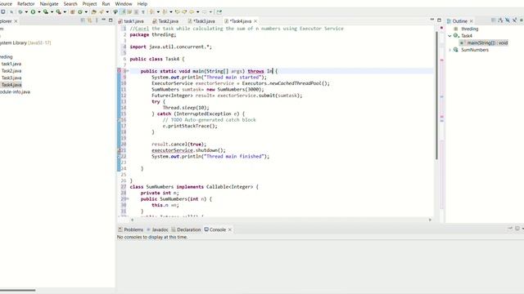524x294 pixels.
Task: Collapse all in the Package Explorer toolbar
Action: (x=83, y=20)
